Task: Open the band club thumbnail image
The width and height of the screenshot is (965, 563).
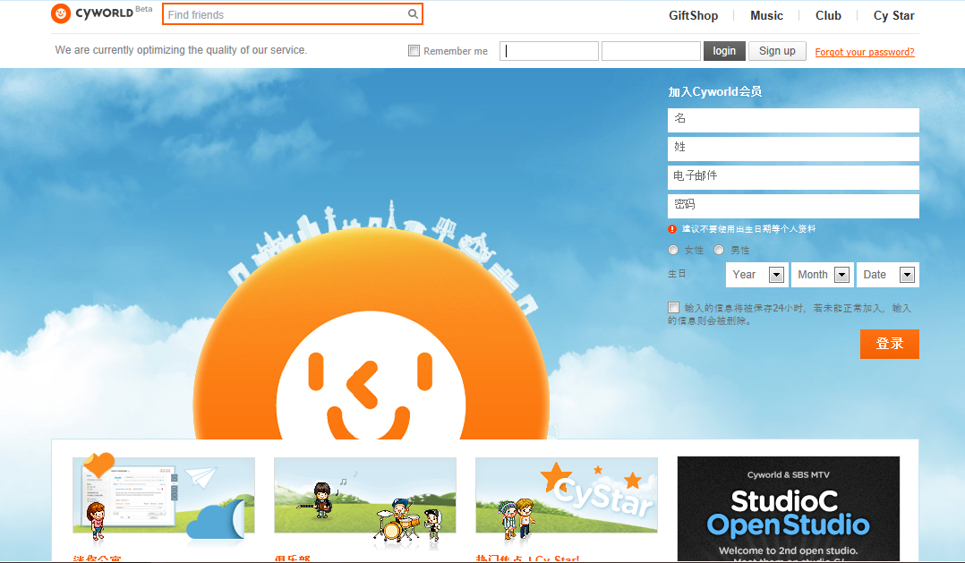Action: pos(365,499)
